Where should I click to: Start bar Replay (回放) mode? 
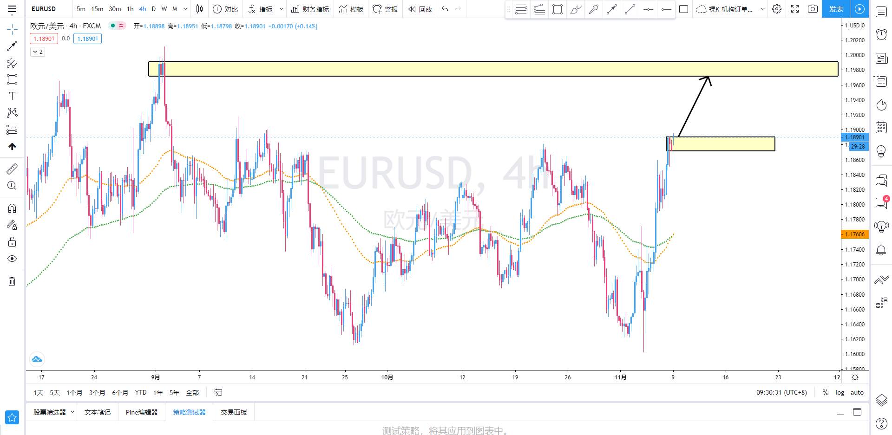click(x=420, y=9)
